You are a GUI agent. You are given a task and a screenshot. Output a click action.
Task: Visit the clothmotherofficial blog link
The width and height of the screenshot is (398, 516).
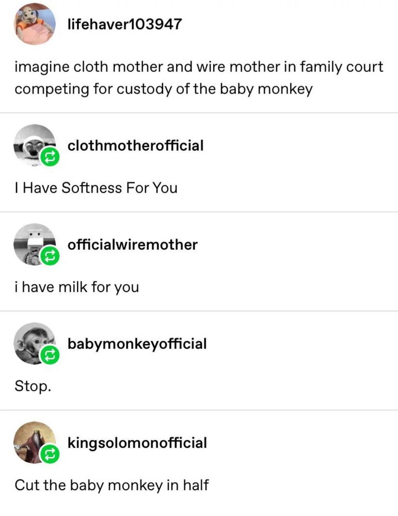click(136, 146)
